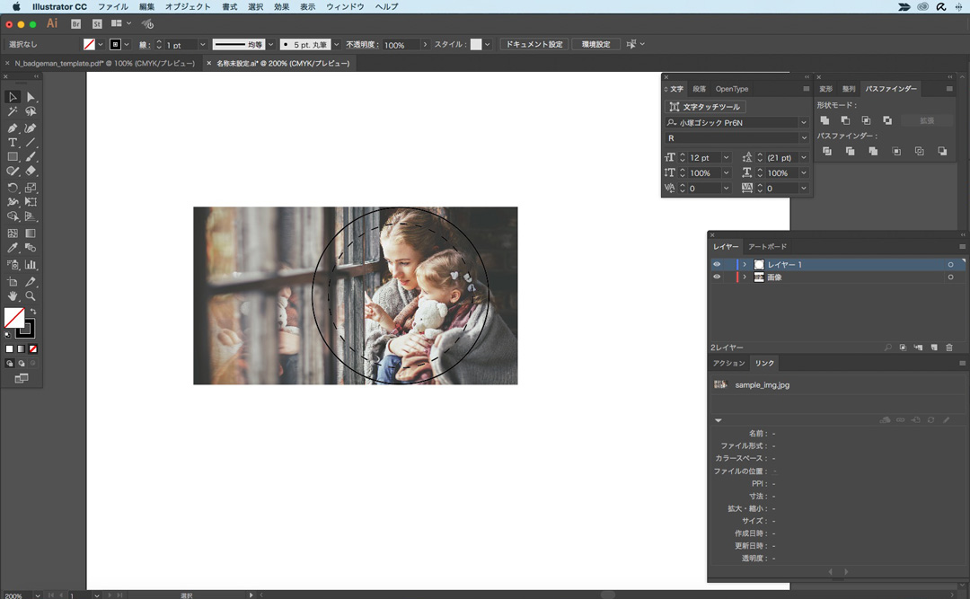970x599 pixels.
Task: Hide レイヤー 1 using its eye icon
Action: [x=717, y=265]
